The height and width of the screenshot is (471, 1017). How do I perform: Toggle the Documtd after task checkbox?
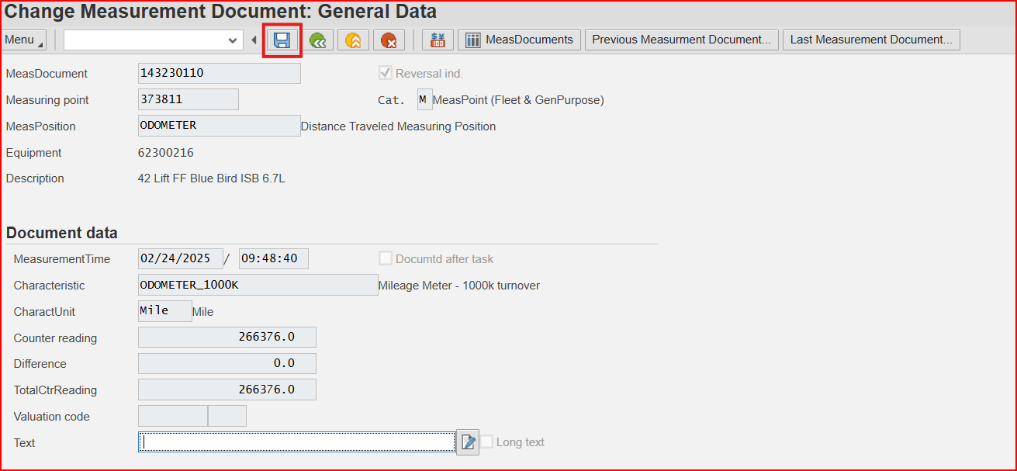(x=385, y=258)
